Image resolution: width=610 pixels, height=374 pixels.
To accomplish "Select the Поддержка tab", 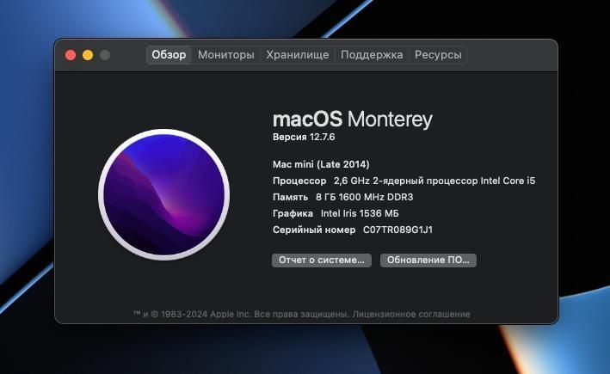I will tap(372, 55).
